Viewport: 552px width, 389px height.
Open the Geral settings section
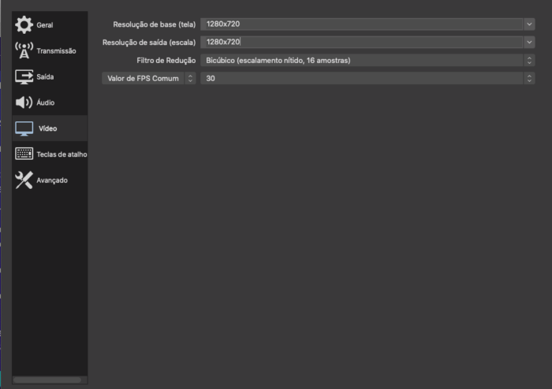[x=50, y=25]
